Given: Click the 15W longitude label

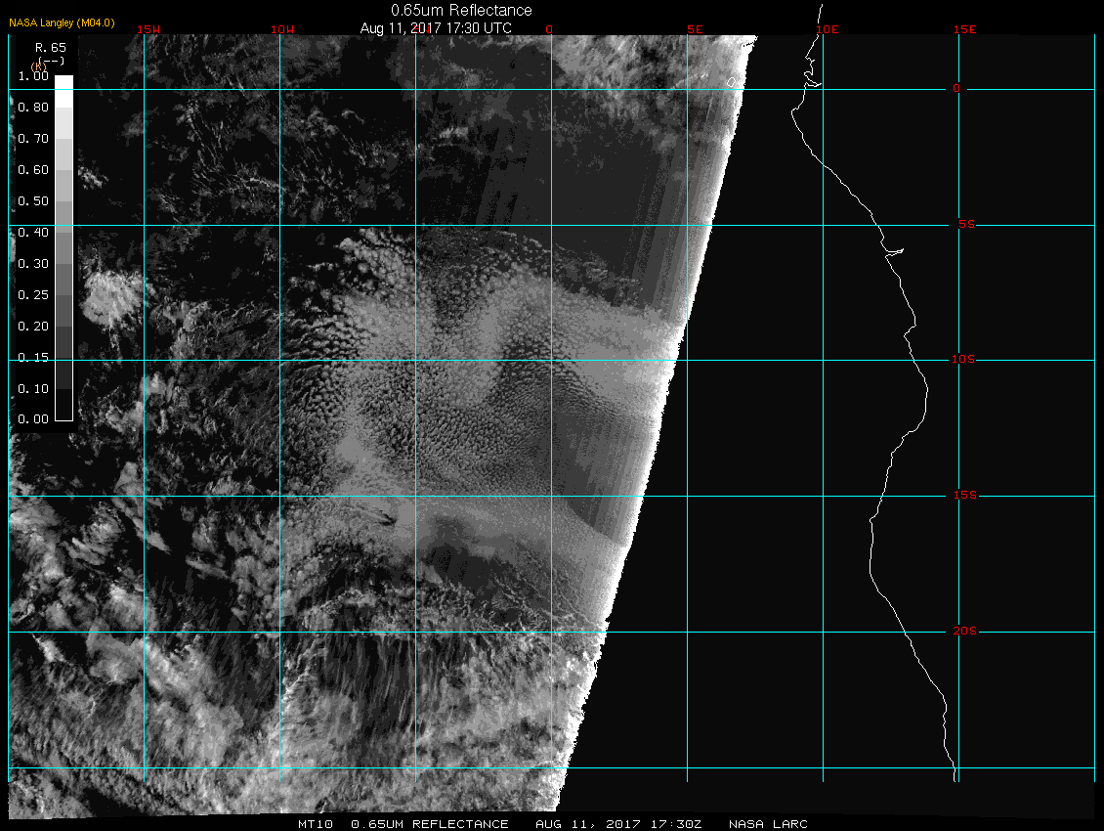Looking at the screenshot, I should pos(148,29).
